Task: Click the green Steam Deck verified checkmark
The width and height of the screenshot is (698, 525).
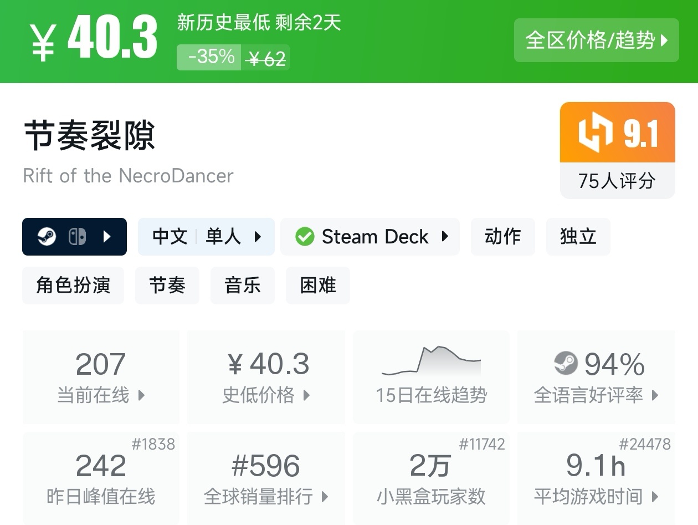Action: 304,237
